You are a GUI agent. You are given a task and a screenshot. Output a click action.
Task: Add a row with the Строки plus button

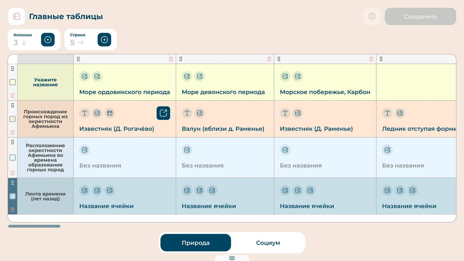[104, 40]
